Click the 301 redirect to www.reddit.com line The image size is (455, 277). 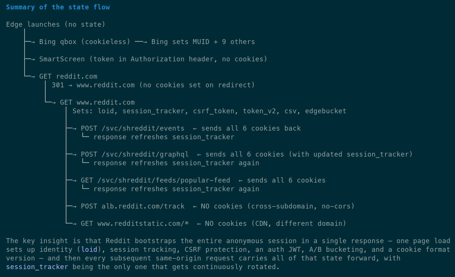[153, 85]
